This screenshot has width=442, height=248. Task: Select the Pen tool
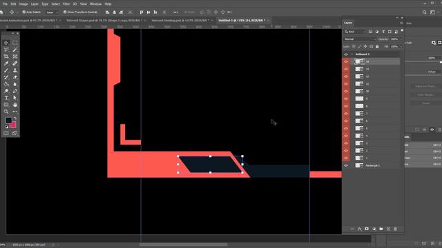coord(15,91)
